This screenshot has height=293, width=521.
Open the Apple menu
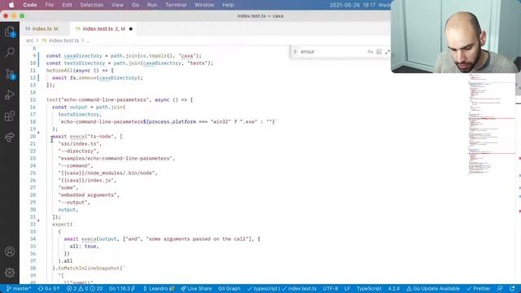11,5
